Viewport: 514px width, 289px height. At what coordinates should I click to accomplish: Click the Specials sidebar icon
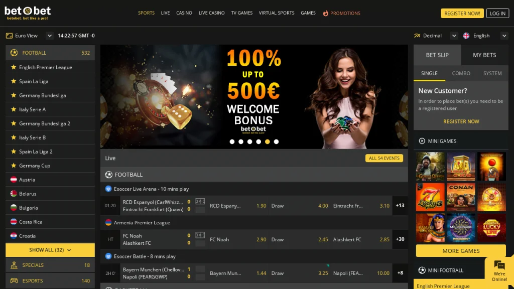pos(14,265)
